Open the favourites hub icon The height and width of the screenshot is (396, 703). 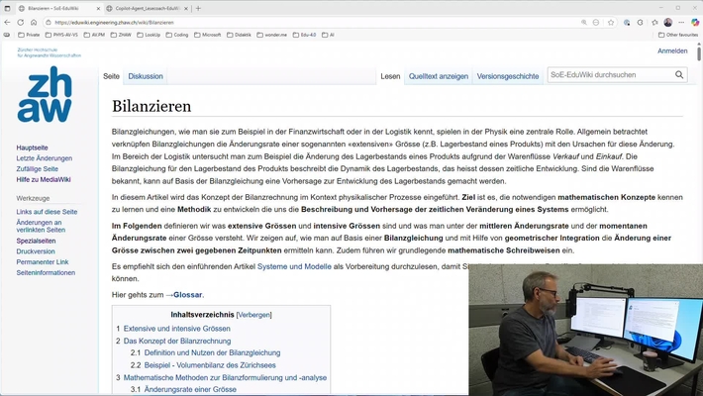click(x=654, y=23)
